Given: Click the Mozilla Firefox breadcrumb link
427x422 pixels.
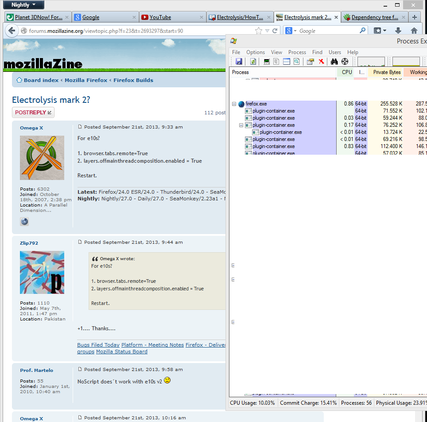Looking at the screenshot, I should pos(86,80).
